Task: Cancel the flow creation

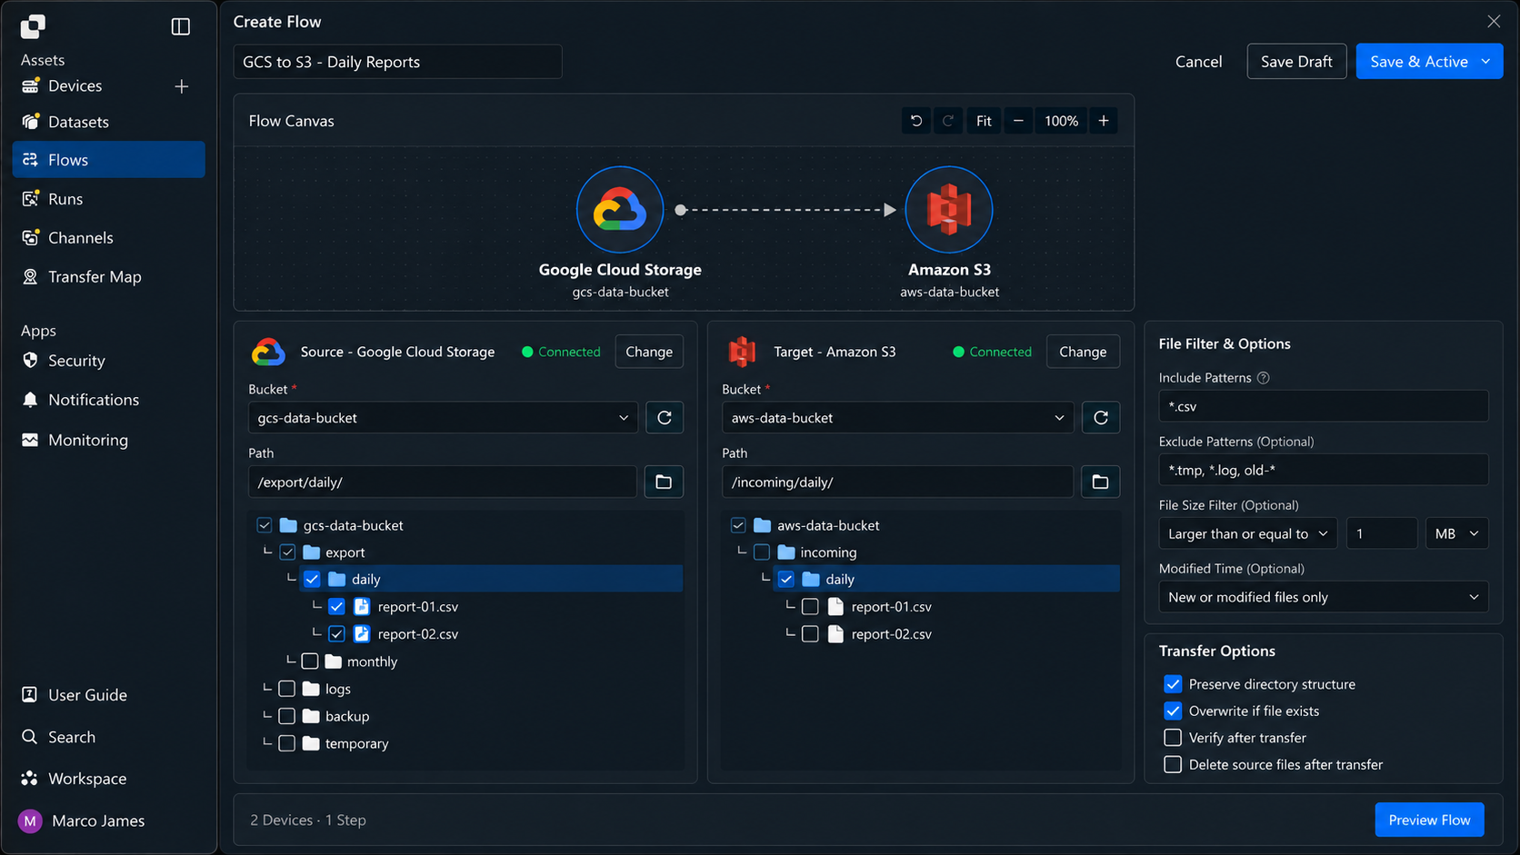Action: [1198, 62]
